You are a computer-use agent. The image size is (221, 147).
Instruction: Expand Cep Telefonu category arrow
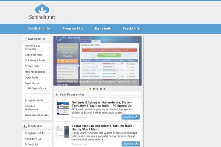click(49, 55)
